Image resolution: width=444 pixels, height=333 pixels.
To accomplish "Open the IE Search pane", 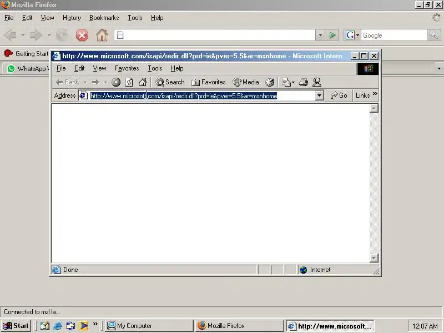I will coord(170,82).
